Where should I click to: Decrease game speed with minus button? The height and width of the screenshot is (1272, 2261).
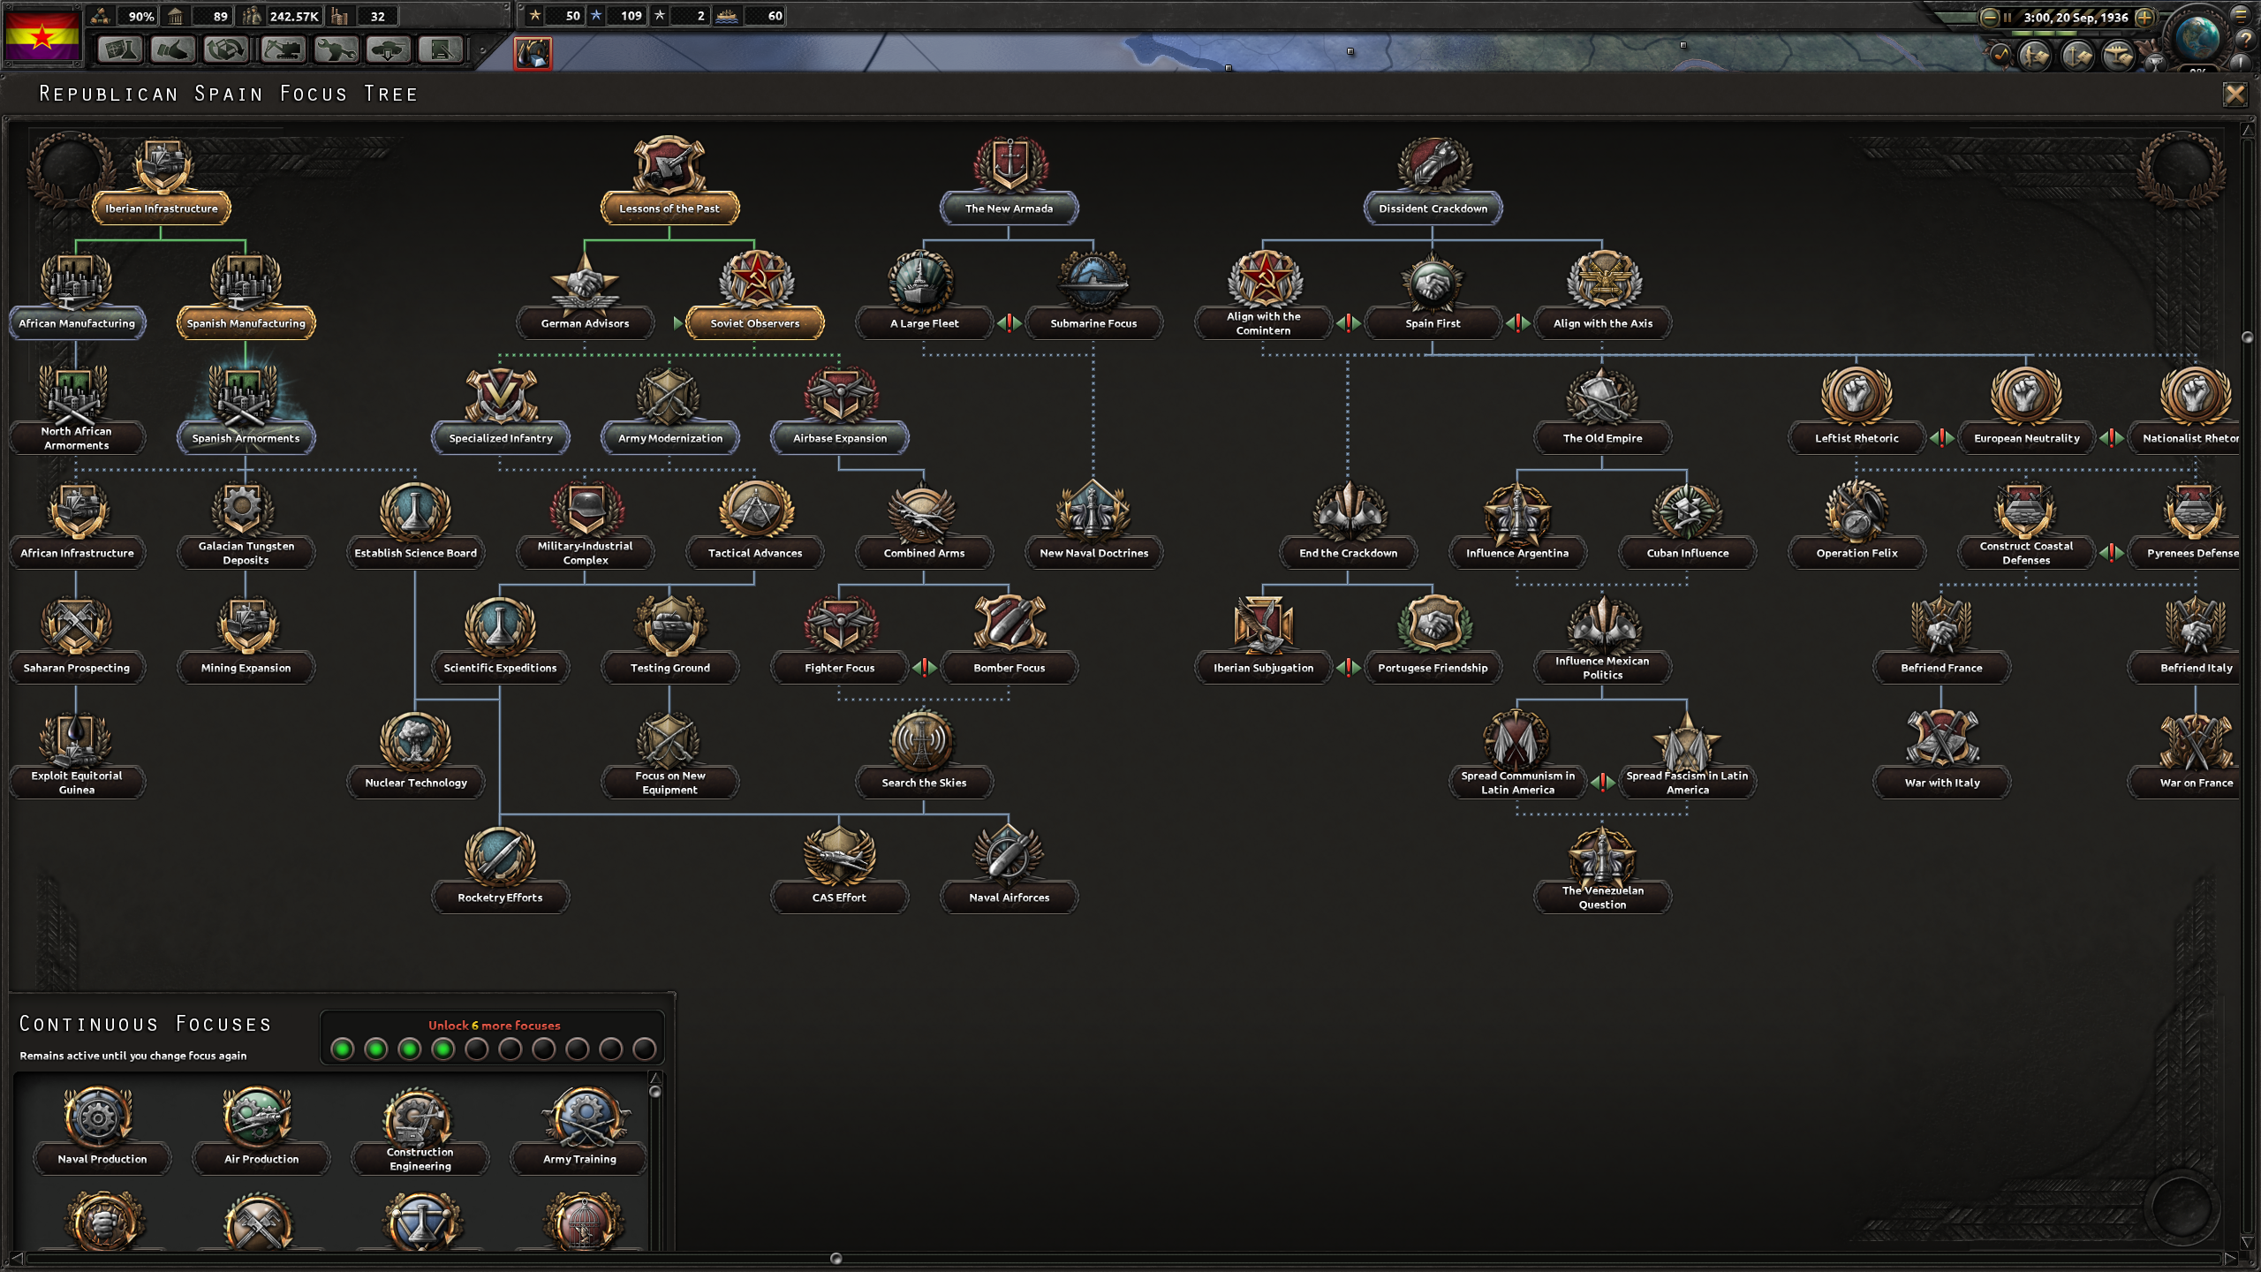coord(1989,17)
